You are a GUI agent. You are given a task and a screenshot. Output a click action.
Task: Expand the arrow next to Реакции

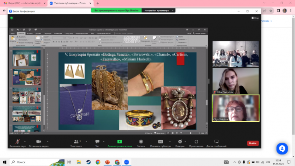(185, 142)
